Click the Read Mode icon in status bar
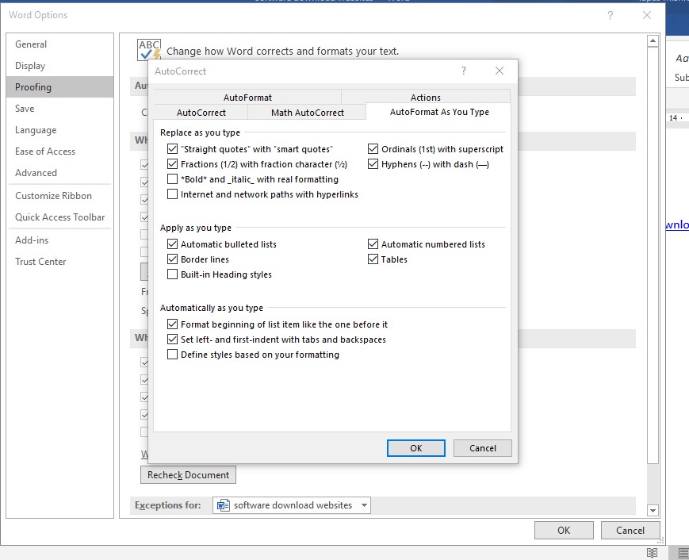This screenshot has width=689, height=560. pyautogui.click(x=652, y=553)
